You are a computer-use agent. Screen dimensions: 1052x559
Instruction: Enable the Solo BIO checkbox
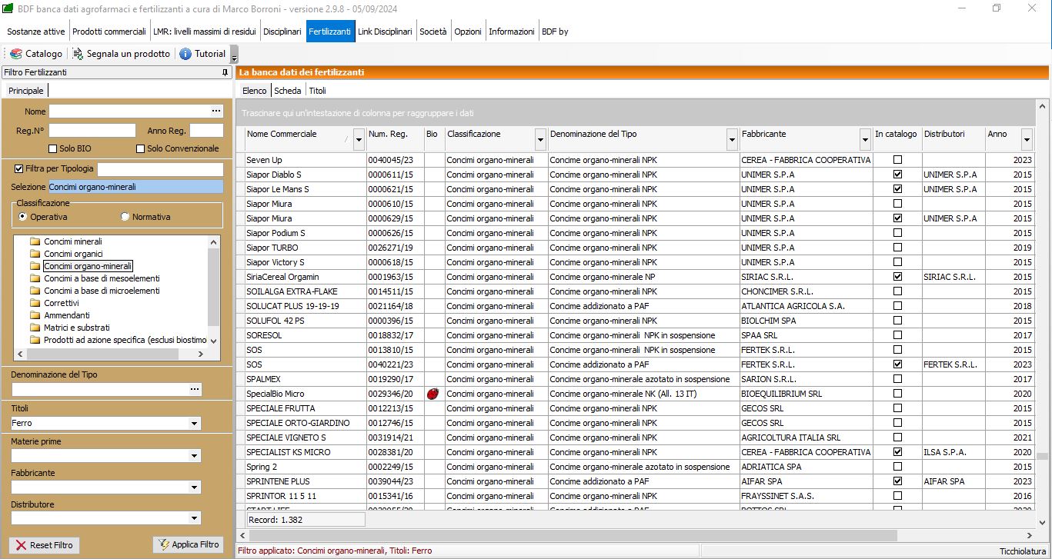(x=53, y=148)
